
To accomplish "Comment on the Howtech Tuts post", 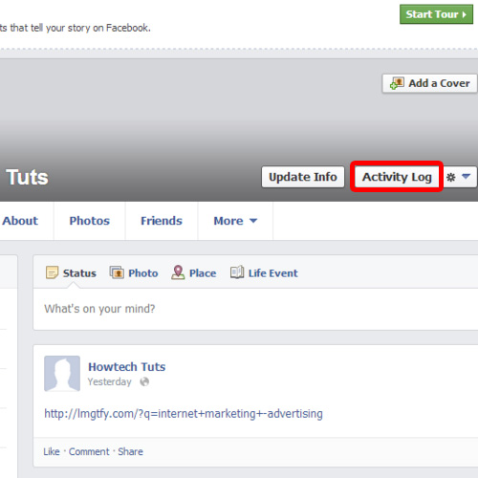I will [x=89, y=451].
